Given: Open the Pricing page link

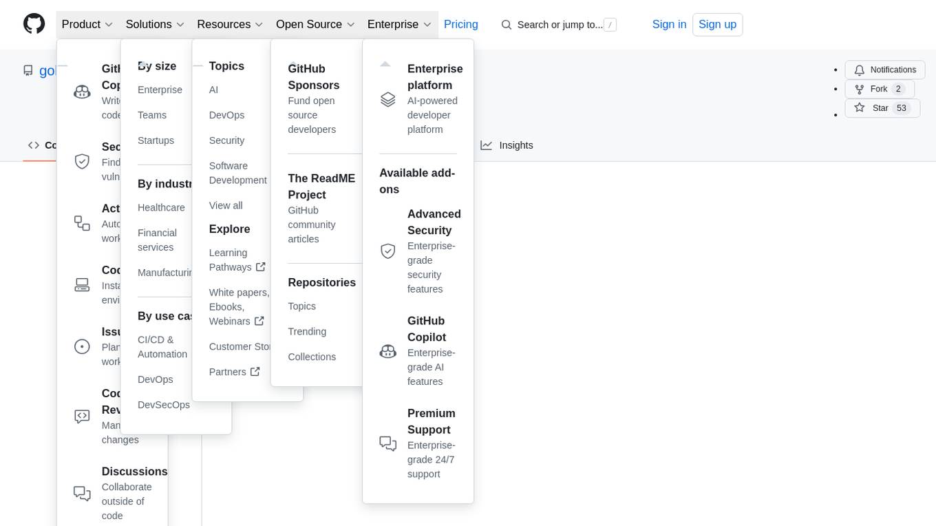Looking at the screenshot, I should coord(461,24).
